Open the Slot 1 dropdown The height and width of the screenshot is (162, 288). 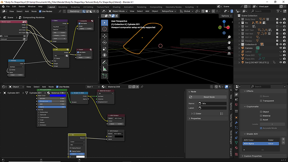tap(93, 87)
